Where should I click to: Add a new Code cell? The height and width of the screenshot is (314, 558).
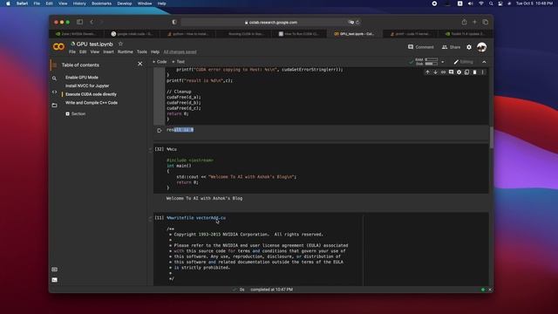coord(160,62)
